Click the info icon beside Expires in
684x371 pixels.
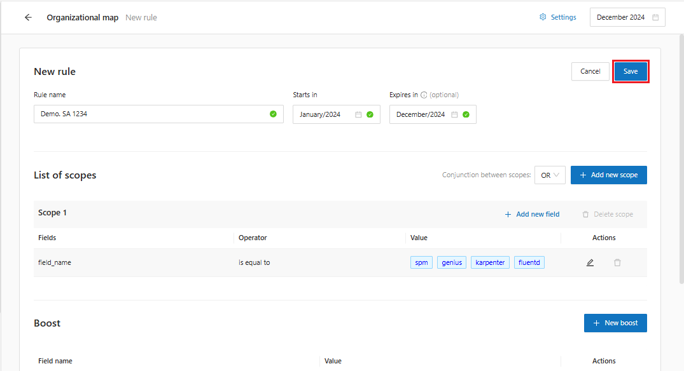coord(424,95)
